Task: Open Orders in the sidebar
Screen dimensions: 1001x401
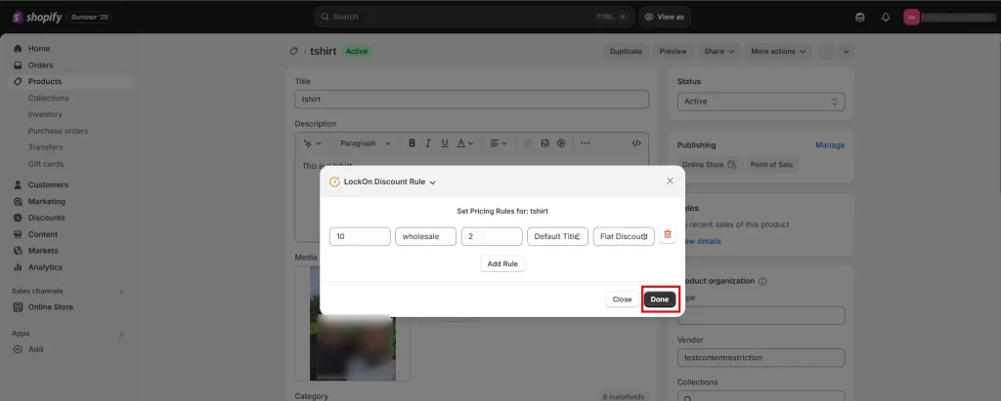Action: tap(40, 65)
